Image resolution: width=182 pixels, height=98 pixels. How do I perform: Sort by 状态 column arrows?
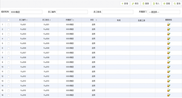point(96,20)
